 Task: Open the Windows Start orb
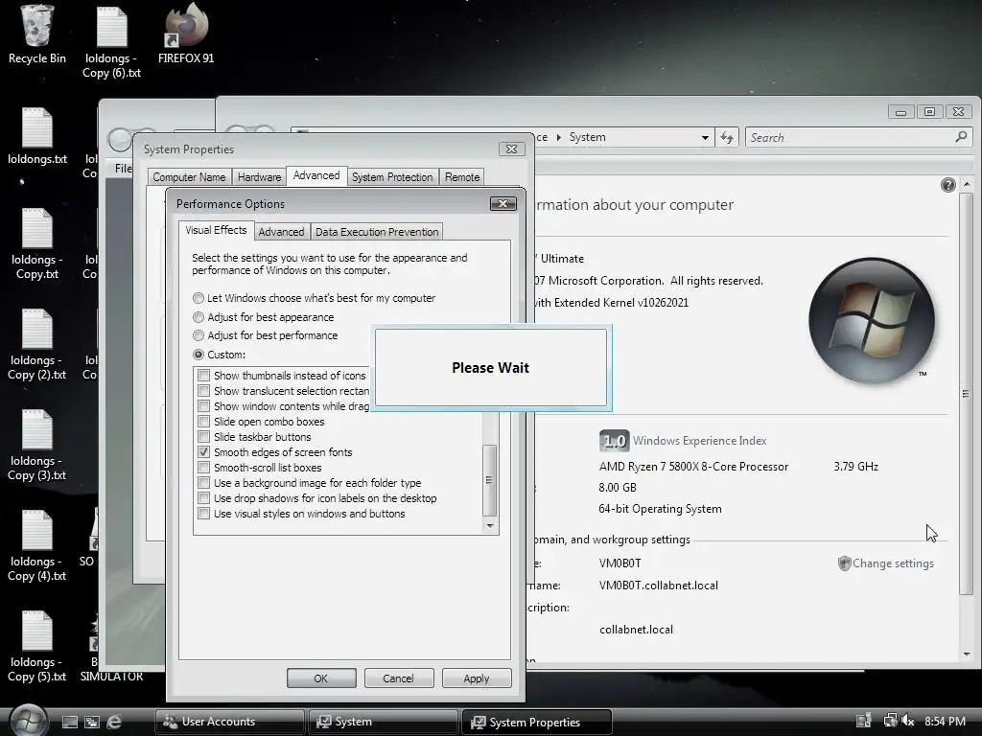[x=28, y=721]
